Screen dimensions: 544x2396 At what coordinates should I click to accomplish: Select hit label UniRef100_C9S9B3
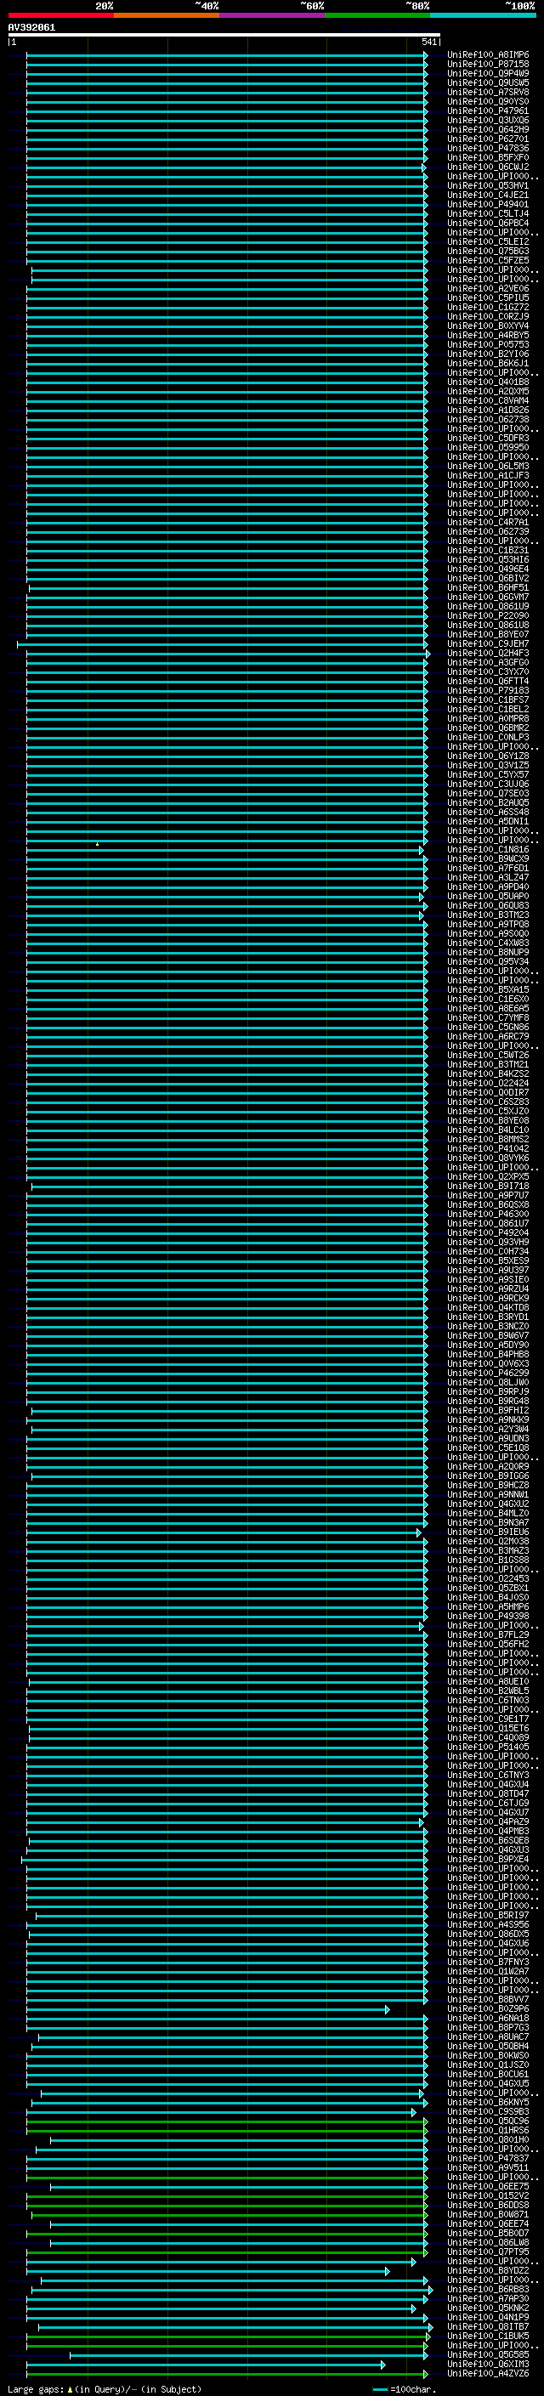pos(488,2112)
